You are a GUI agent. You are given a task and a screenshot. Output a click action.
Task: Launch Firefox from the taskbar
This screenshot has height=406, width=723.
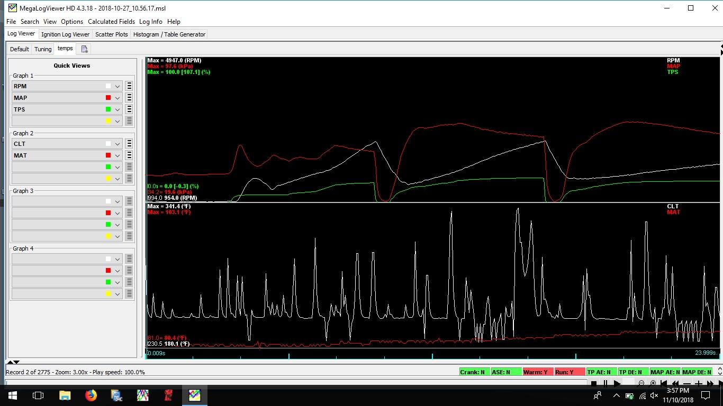(x=91, y=395)
